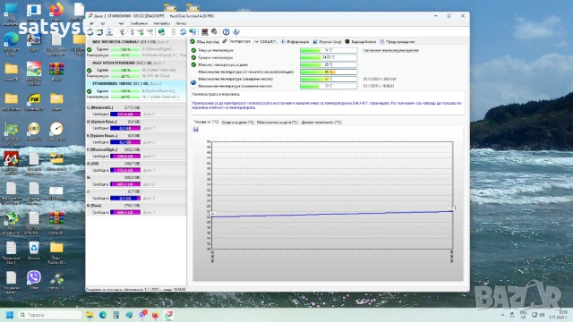Click the free space bar of partition K: [Data]

pos(125,212)
